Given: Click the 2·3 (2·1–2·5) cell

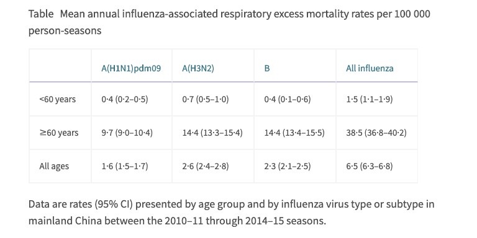Looking at the screenshot, I should pyautogui.click(x=288, y=166).
